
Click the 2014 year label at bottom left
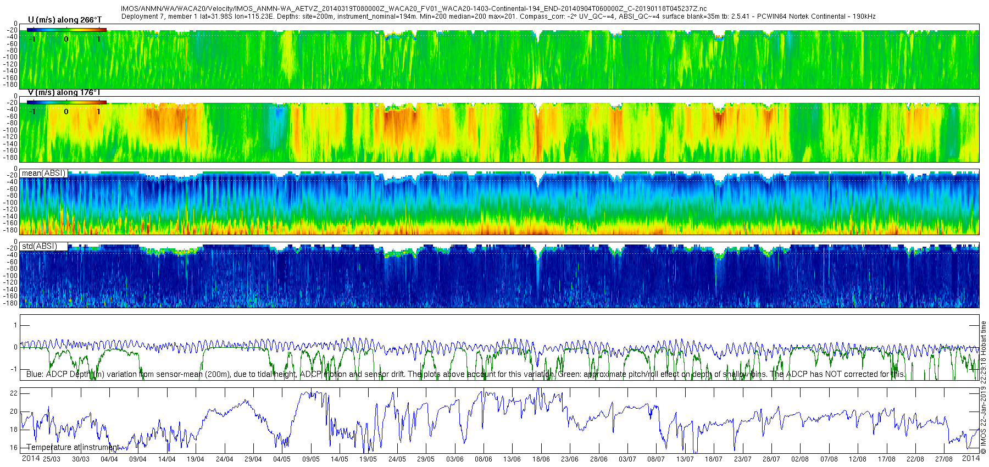pos(31,458)
